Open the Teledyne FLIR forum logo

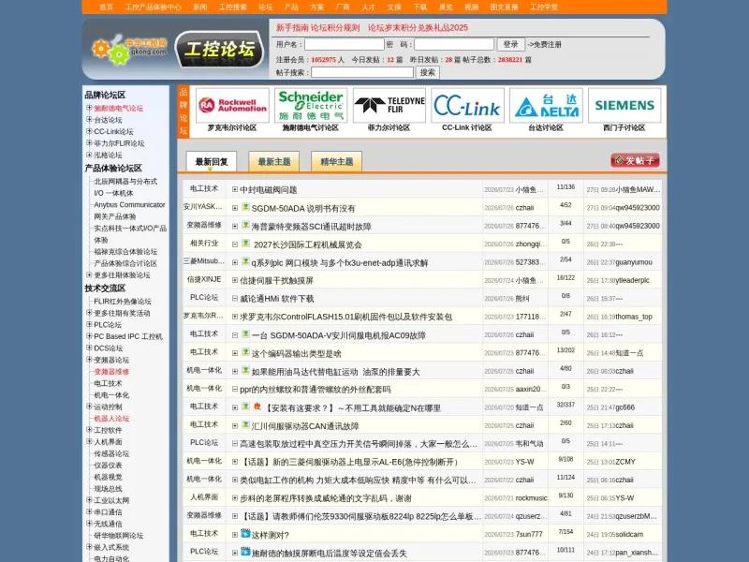[389, 105]
